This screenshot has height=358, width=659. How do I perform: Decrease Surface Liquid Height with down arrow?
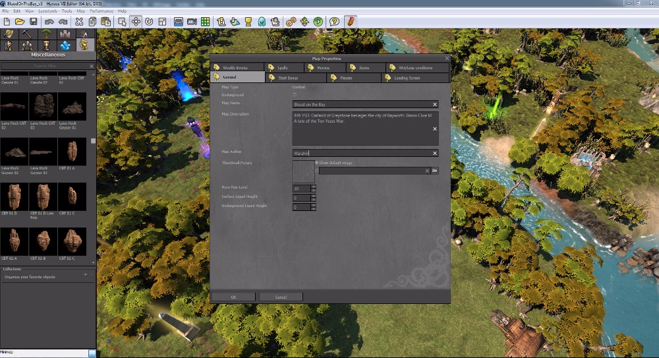click(x=313, y=199)
